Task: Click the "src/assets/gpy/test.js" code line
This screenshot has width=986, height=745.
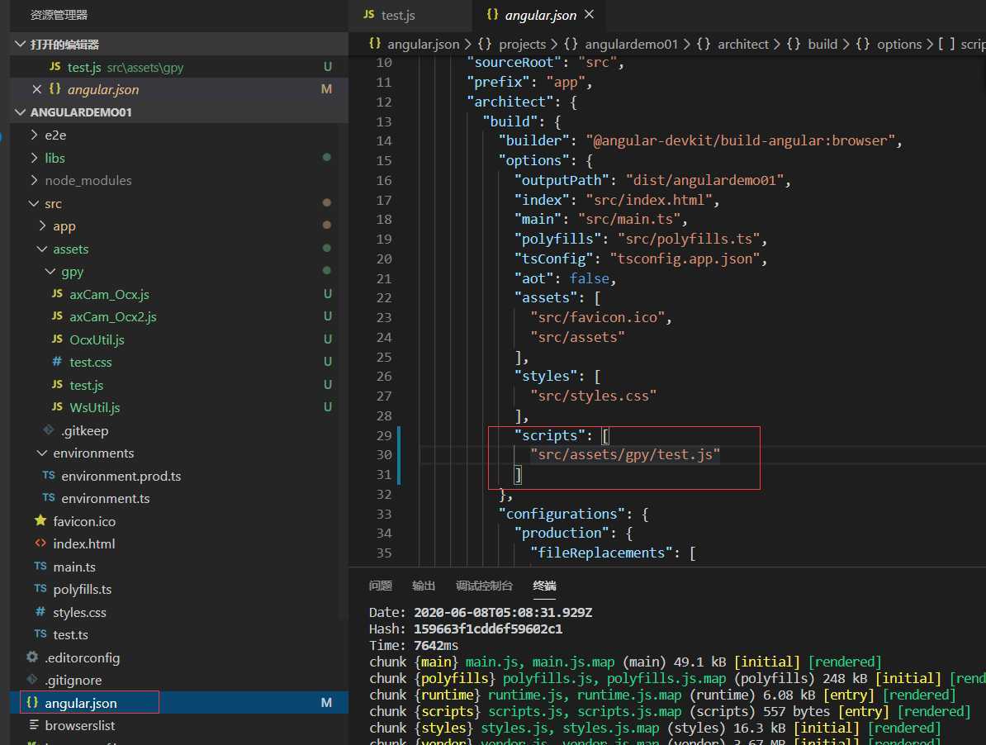Action: [625, 454]
